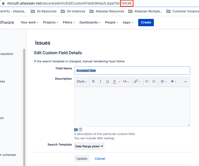Viewport: 199px width, 166px height.
Task: Open the Filters menu
Action: (69, 22)
